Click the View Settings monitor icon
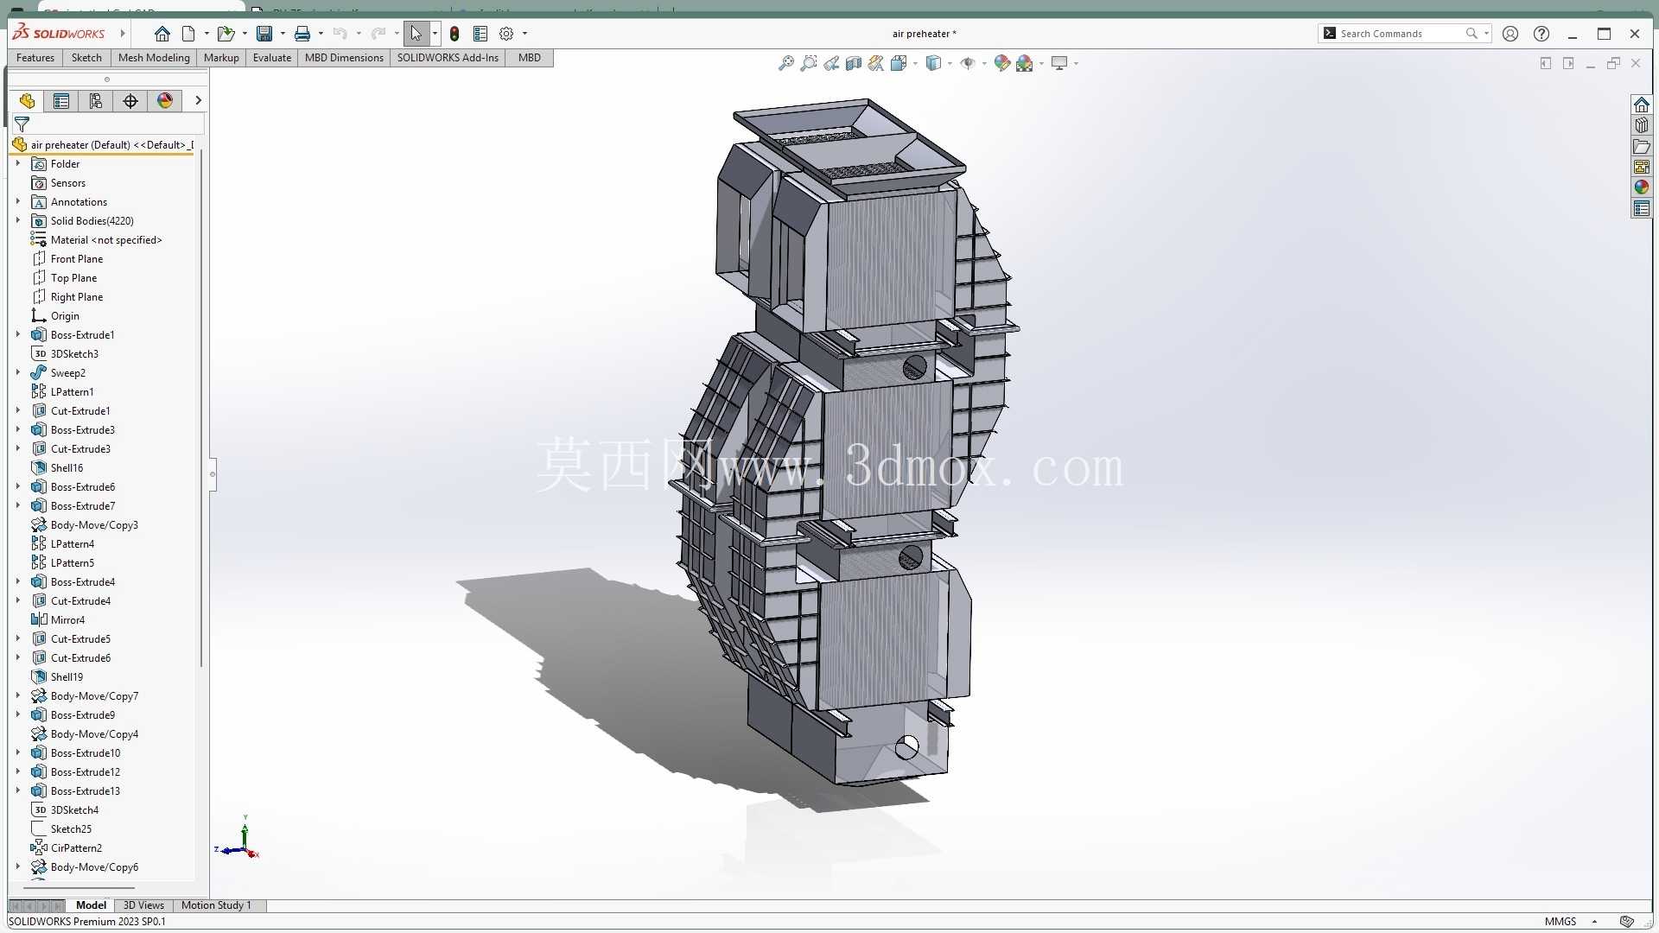The image size is (1659, 933). 1059,63
